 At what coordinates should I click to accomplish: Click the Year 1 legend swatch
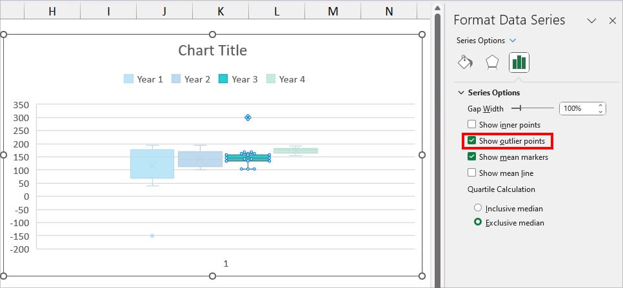[x=128, y=79]
